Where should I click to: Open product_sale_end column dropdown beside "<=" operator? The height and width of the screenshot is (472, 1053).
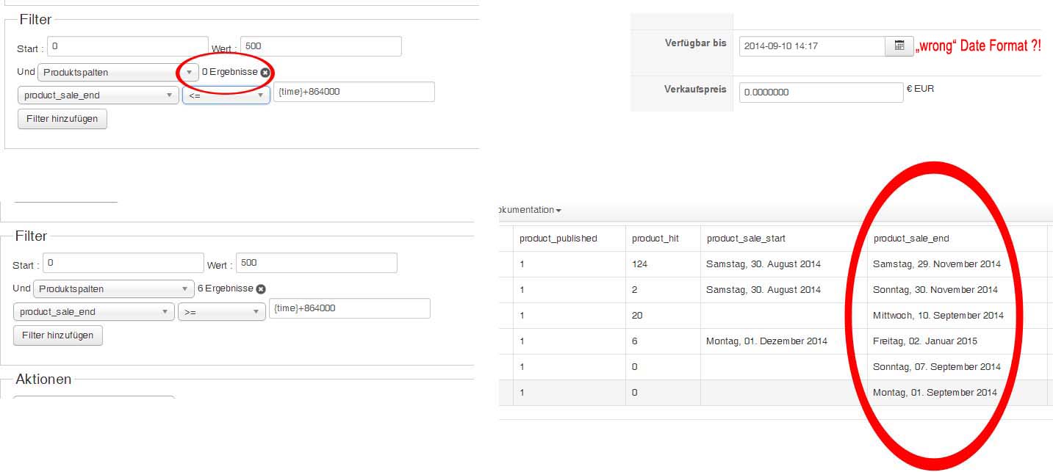click(x=98, y=95)
